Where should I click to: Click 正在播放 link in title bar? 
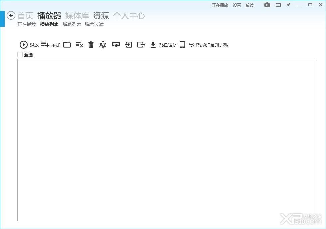coord(220,5)
